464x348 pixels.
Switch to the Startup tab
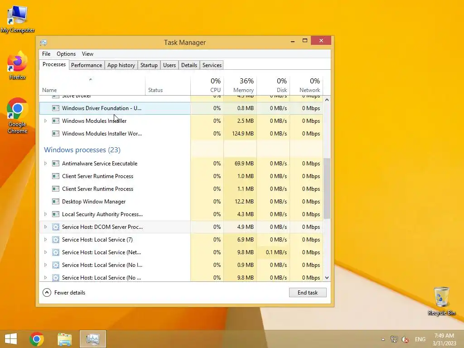(x=149, y=65)
